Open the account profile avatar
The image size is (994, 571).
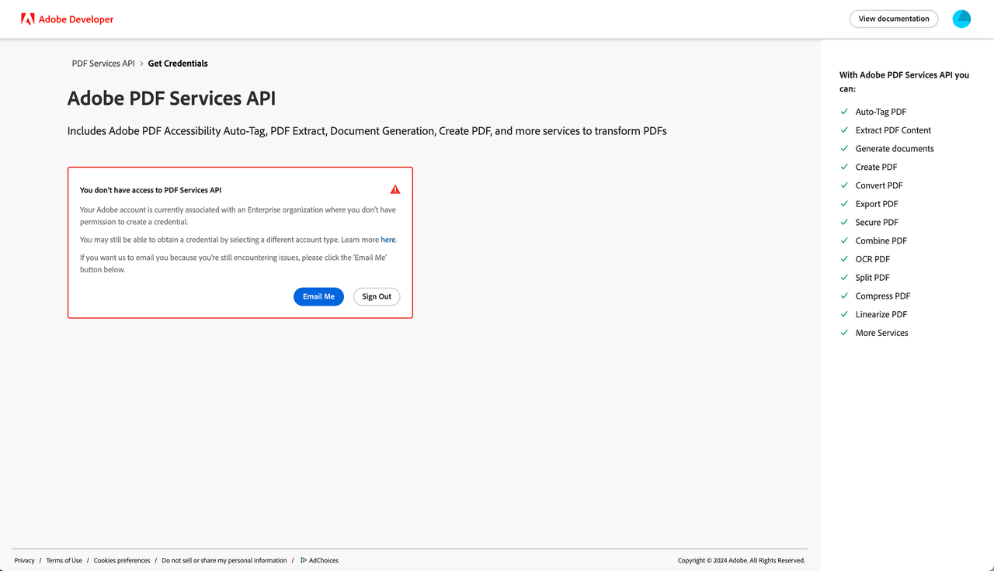tap(961, 18)
